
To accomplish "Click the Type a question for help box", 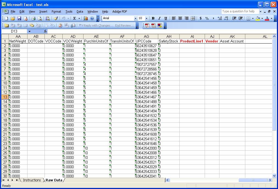I will coord(240,12).
